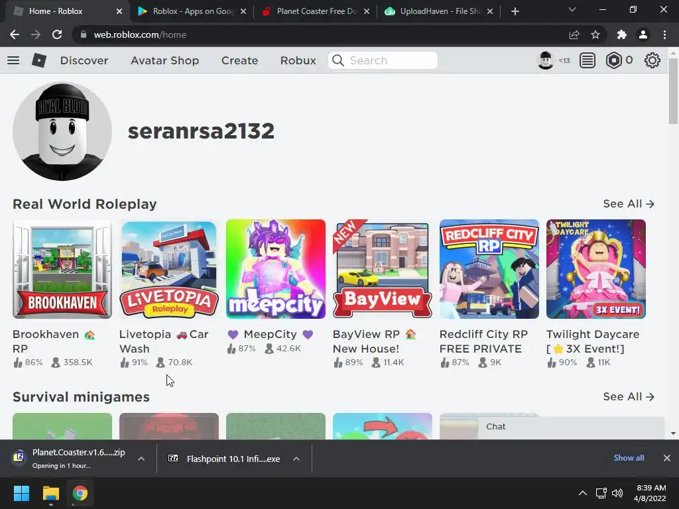Close the UploadHaven tab

[490, 11]
